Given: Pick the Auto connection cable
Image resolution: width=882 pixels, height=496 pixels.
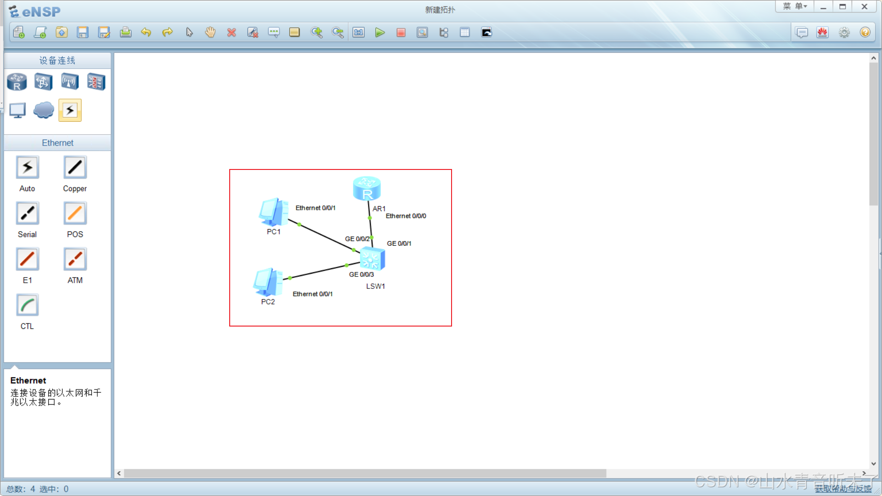Looking at the screenshot, I should 28,168.
